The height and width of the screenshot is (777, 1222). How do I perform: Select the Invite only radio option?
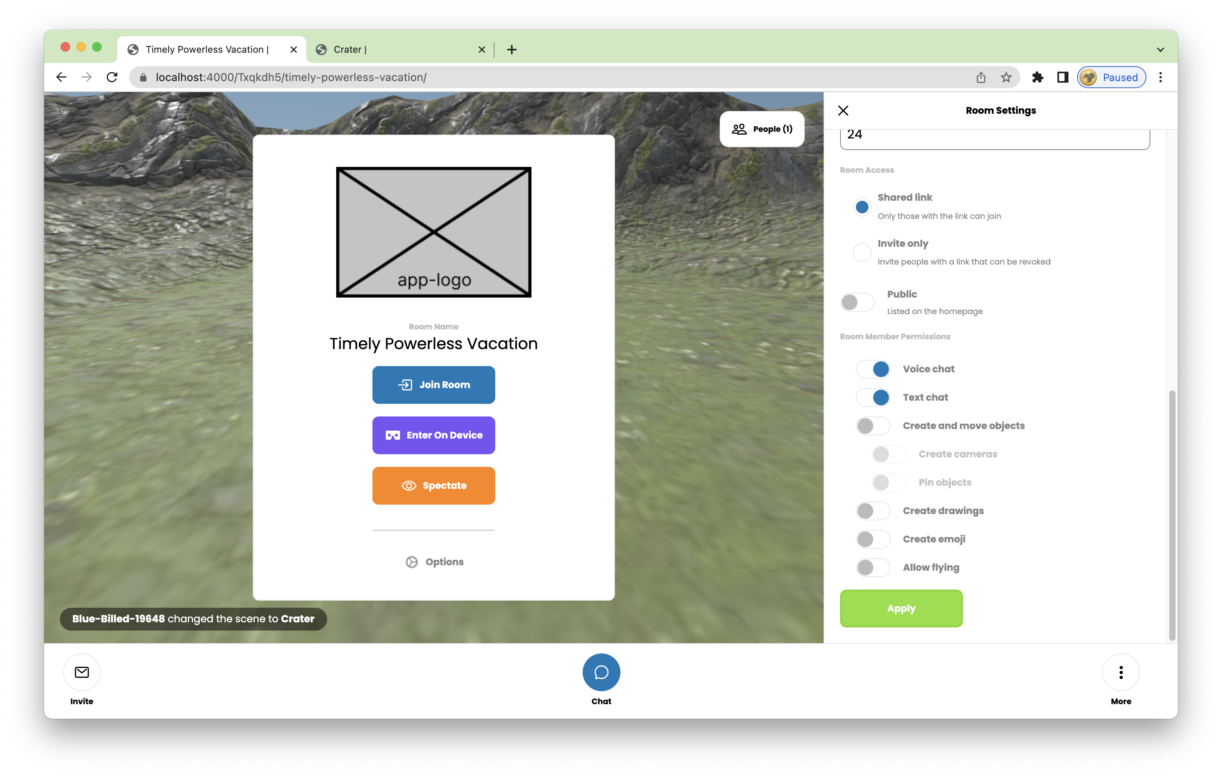[862, 252]
